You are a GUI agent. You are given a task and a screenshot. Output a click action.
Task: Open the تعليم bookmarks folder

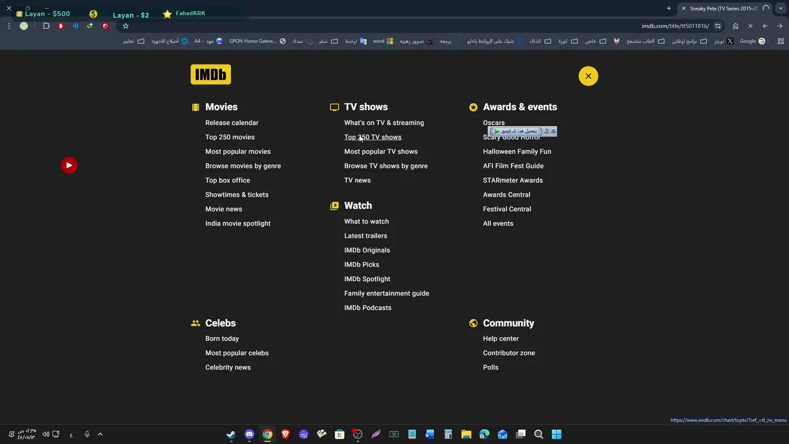point(133,41)
